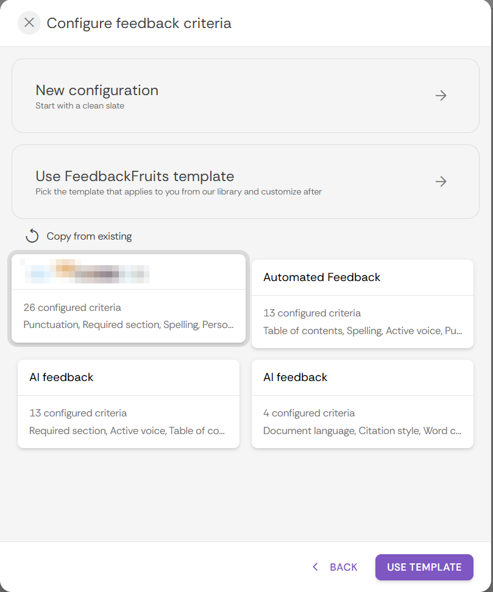493x592 pixels.
Task: Click the criteria list starting with Document language
Action: (x=362, y=431)
